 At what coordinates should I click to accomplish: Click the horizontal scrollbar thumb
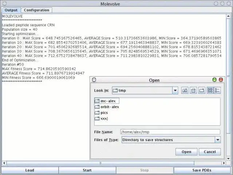coord(100,163)
